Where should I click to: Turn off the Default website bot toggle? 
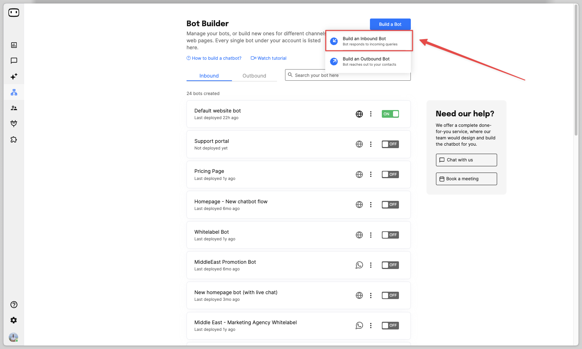(x=390, y=114)
